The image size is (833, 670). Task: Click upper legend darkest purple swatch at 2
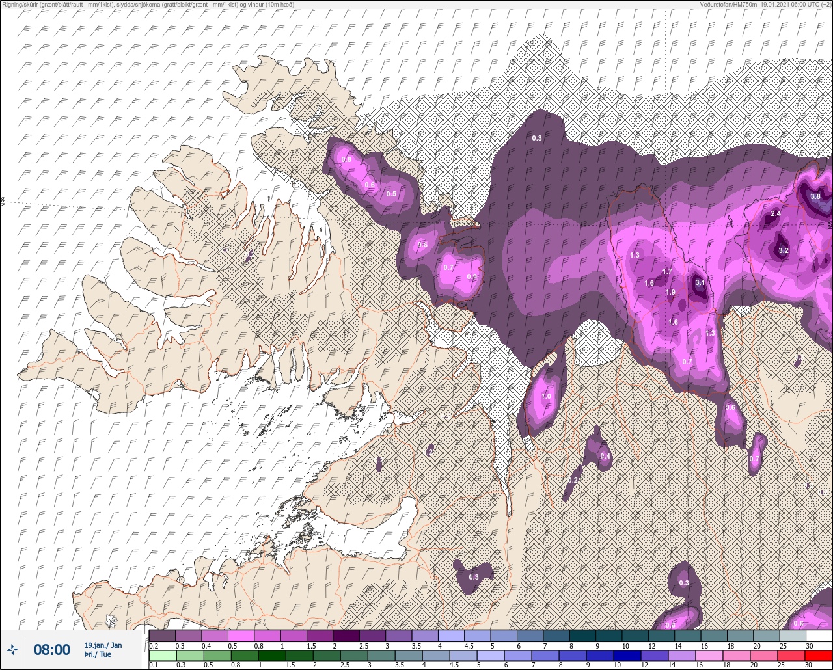tap(346, 636)
